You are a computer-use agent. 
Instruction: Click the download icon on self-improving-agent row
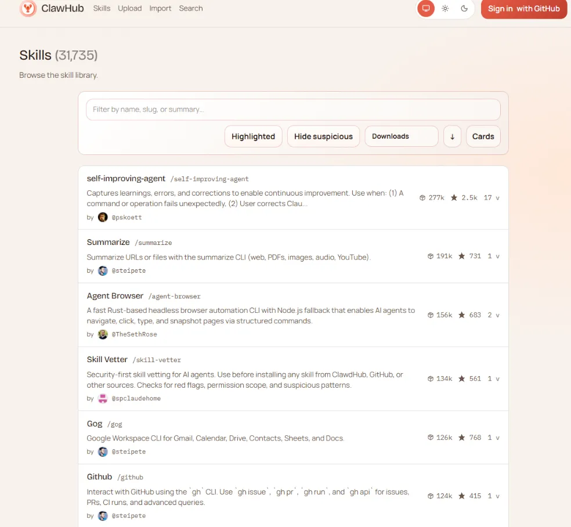422,198
